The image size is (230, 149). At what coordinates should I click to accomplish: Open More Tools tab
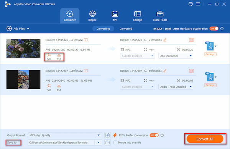click(x=160, y=16)
